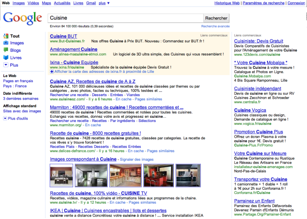Click the Blogs speech bubble icon
The width and height of the screenshot is (307, 219).
coord(6,50)
